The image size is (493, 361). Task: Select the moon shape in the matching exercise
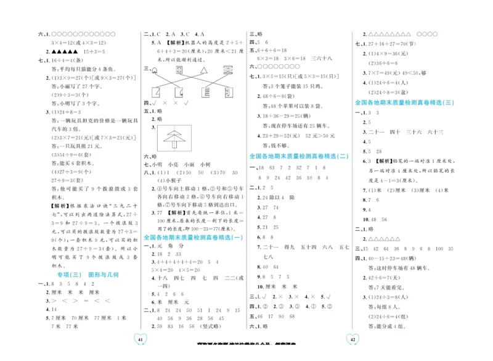(154, 70)
